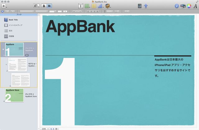Open the Fonts panel
Screen dimensions: 199x130
(195, 6)
